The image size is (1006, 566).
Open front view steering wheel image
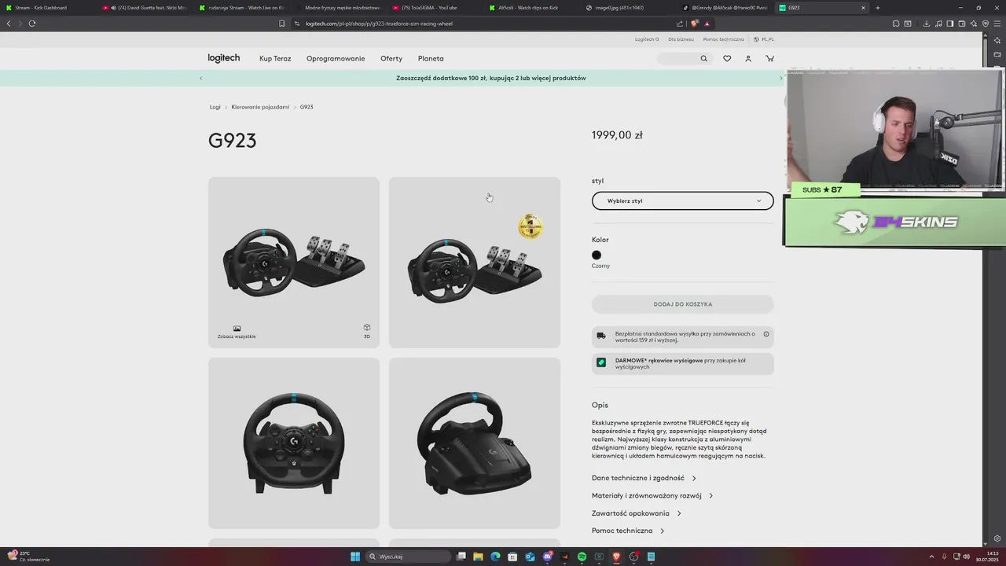294,443
